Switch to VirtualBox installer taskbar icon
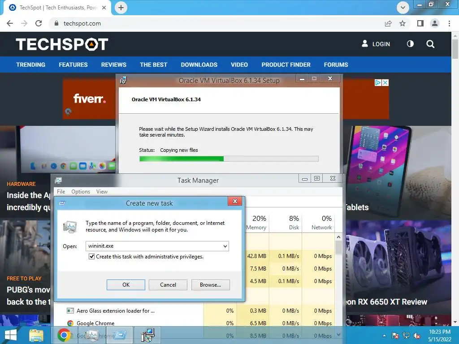The image size is (459, 344). tap(148, 335)
